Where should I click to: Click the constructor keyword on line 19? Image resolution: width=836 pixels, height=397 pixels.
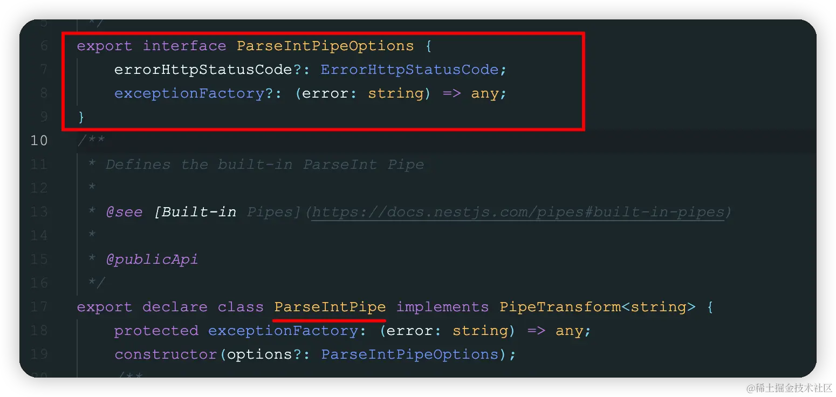pos(166,354)
